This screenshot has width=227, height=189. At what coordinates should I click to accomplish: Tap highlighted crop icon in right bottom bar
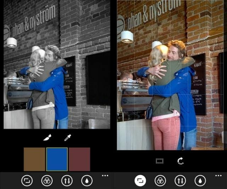pos(140,181)
